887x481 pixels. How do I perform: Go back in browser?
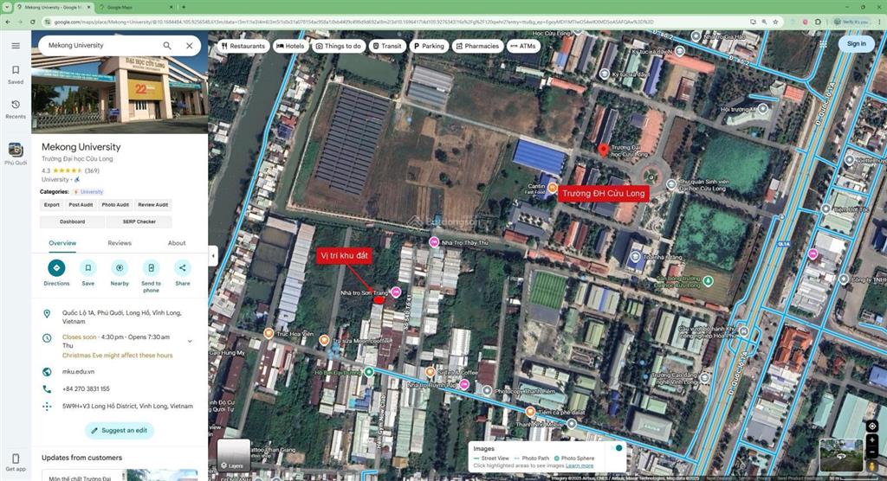pyautogui.click(x=8, y=22)
